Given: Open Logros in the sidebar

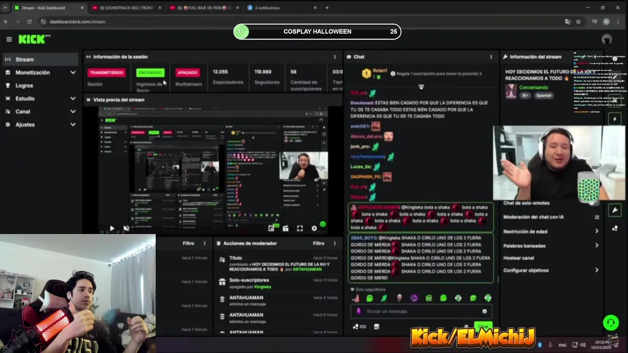Looking at the screenshot, I should point(39,85).
